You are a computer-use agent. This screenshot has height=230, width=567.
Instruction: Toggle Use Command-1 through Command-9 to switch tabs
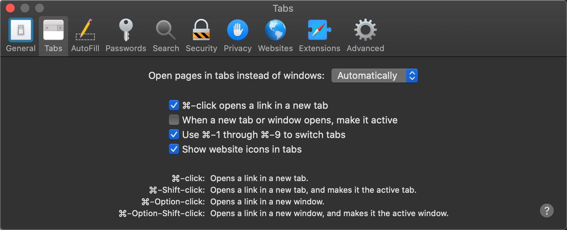tap(174, 134)
